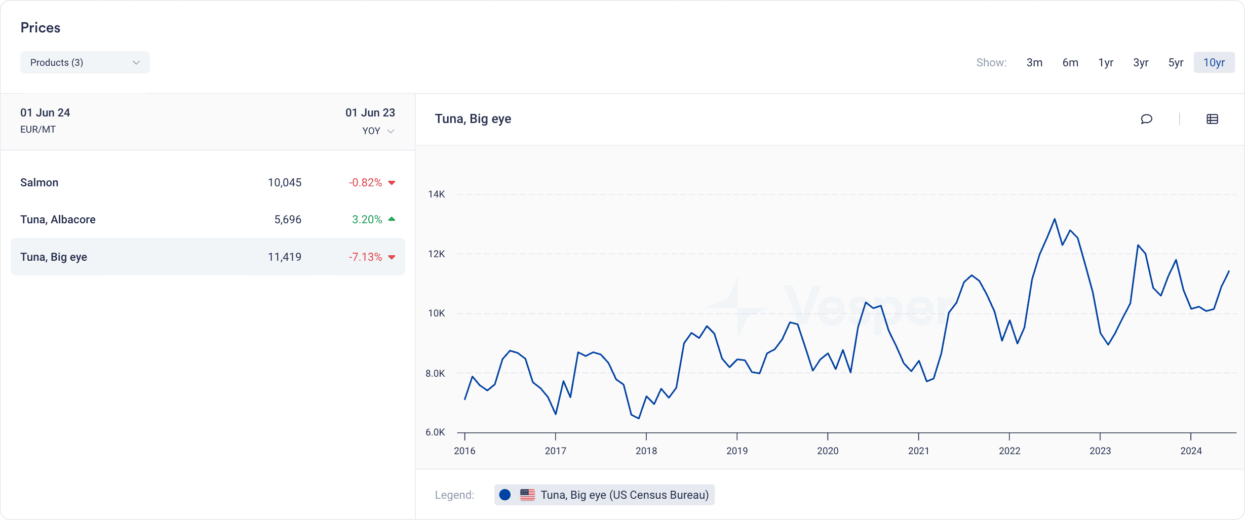Click the blue legend color dot
The width and height of the screenshot is (1245, 520).
pyautogui.click(x=505, y=495)
